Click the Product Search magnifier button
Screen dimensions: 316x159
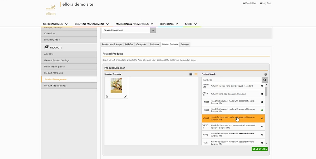click(265, 80)
